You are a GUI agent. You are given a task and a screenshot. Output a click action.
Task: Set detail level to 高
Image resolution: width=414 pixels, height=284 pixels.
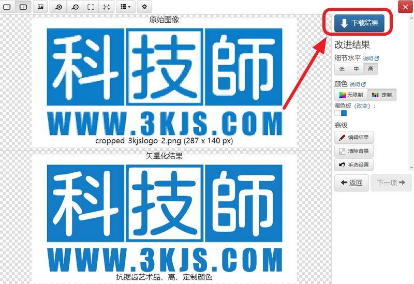(x=371, y=69)
